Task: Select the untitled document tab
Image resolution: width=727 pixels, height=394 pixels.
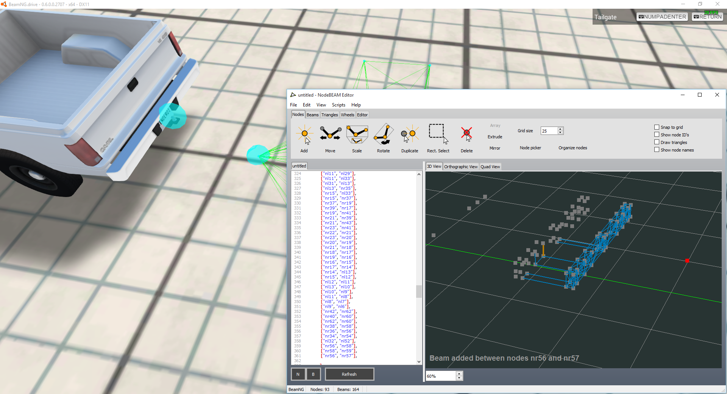Action: tap(299, 166)
